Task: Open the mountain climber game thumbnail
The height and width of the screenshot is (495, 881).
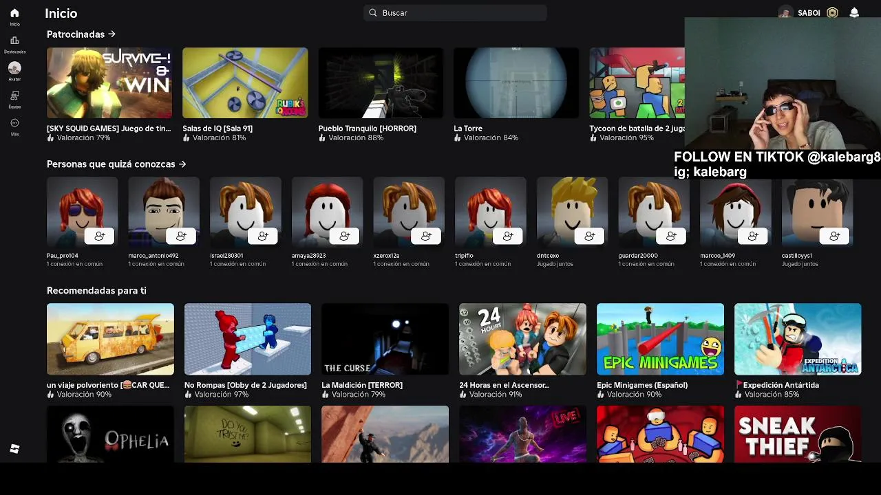Action: [385, 434]
